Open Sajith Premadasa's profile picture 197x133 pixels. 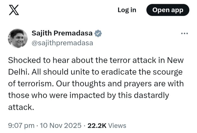[18, 38]
